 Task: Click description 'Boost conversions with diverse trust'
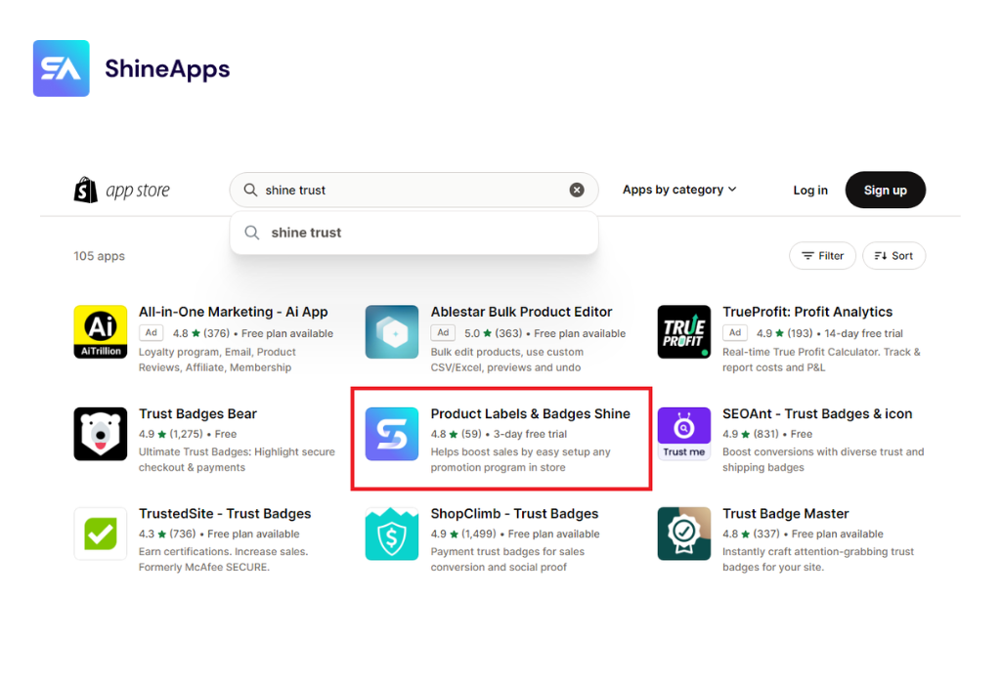[823, 459]
